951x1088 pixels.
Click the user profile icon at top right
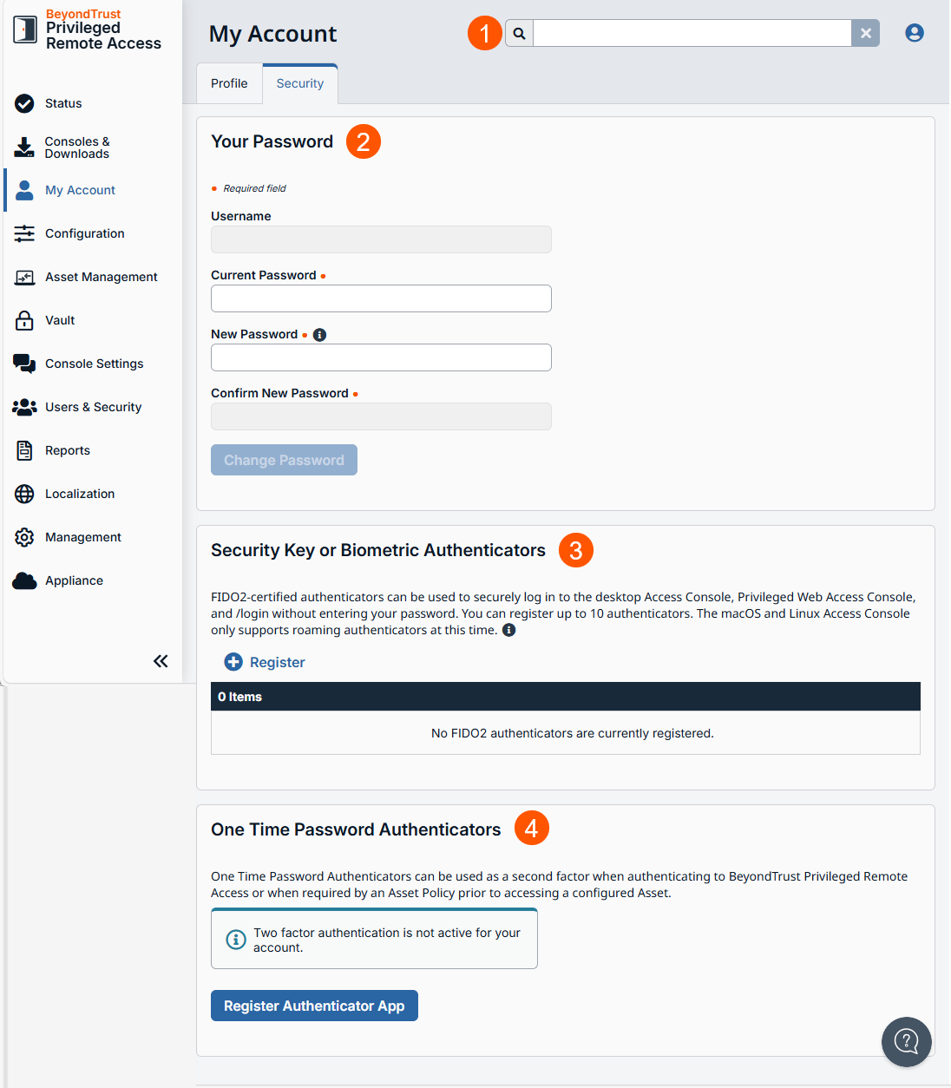pyautogui.click(x=915, y=32)
